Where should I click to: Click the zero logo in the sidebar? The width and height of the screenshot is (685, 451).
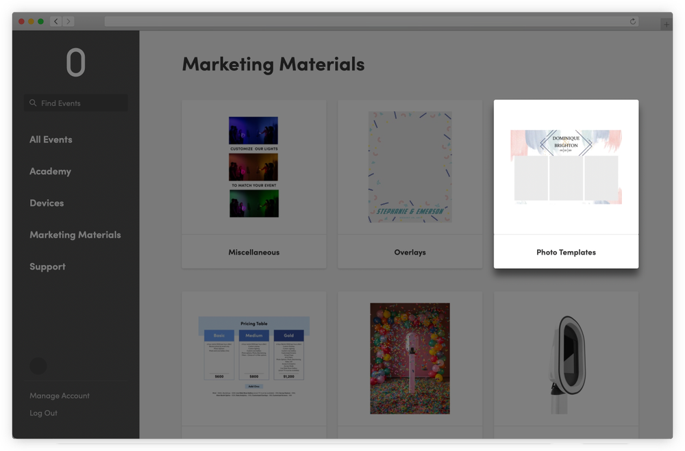pos(75,62)
